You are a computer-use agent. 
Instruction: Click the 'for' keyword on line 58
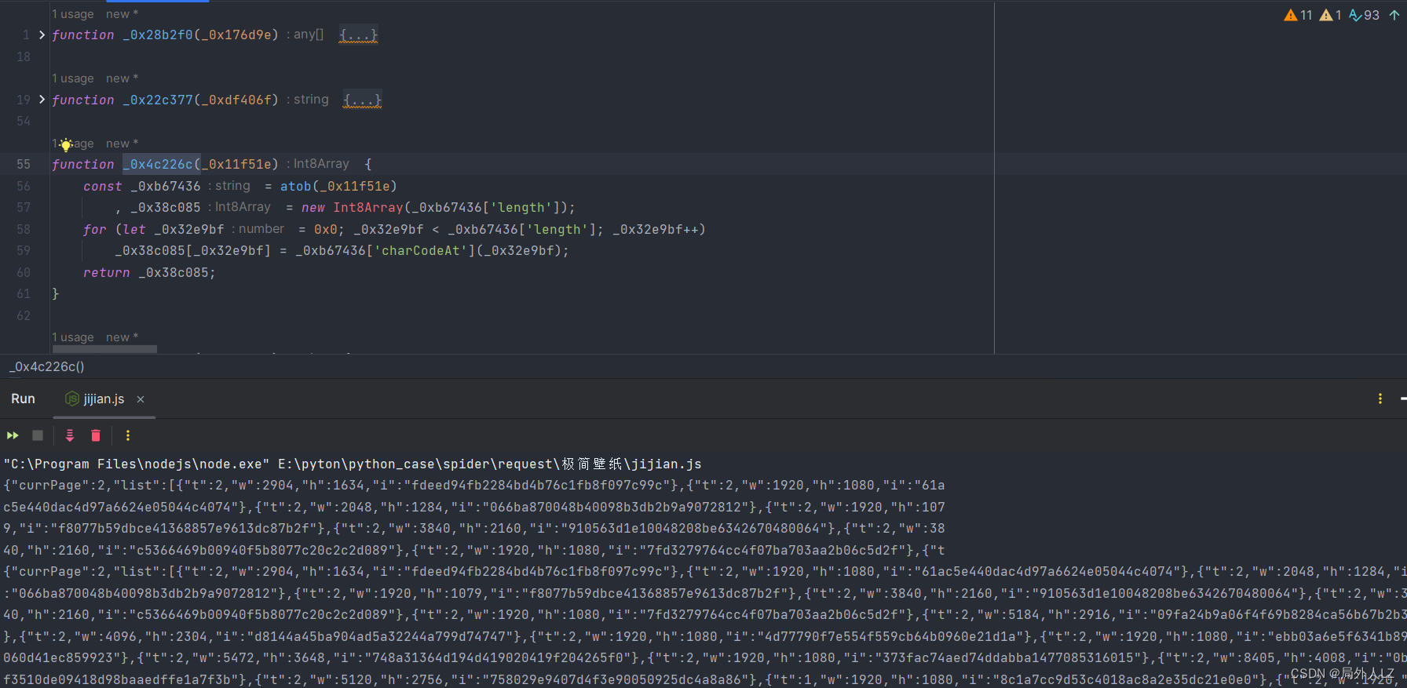94,229
